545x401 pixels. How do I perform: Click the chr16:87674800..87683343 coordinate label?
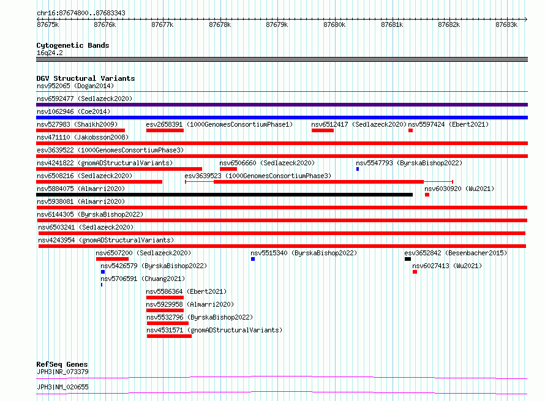[81, 13]
